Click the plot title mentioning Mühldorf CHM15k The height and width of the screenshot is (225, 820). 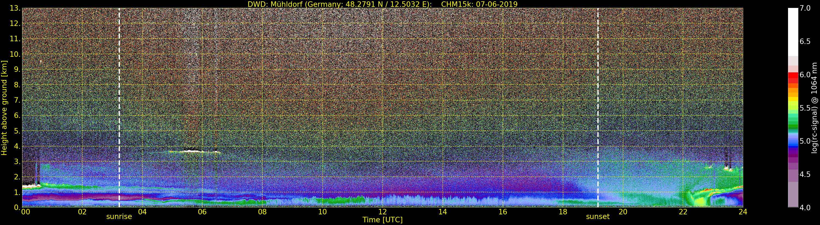pos(383,4)
